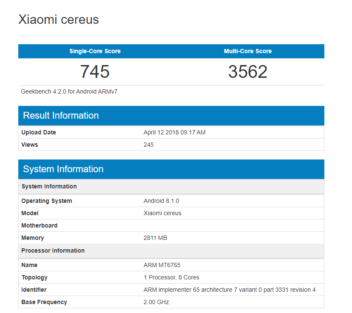This screenshot has width=352, height=313.
Task: Select the ARM implementer 65 identifier value
Action: [x=230, y=290]
